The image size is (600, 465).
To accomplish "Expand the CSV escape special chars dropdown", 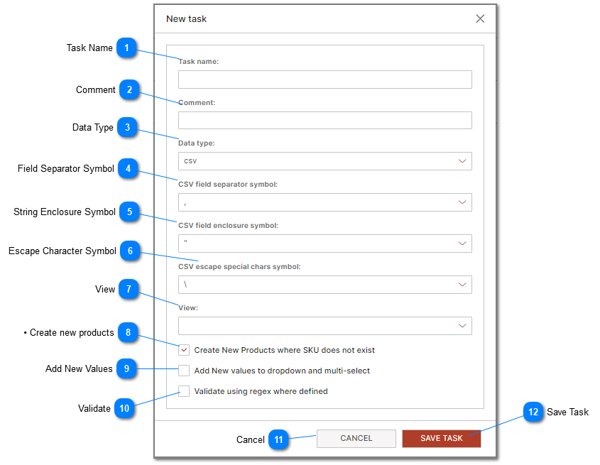I will click(324, 285).
